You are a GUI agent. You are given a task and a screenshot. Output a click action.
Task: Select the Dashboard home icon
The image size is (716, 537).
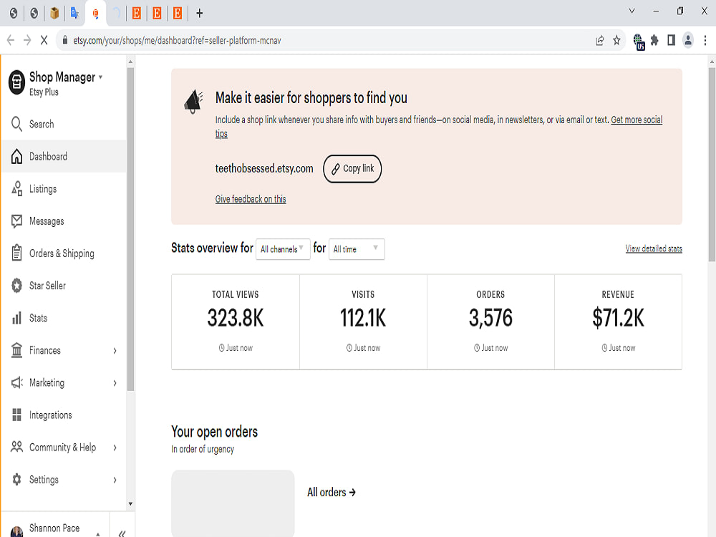pos(16,156)
